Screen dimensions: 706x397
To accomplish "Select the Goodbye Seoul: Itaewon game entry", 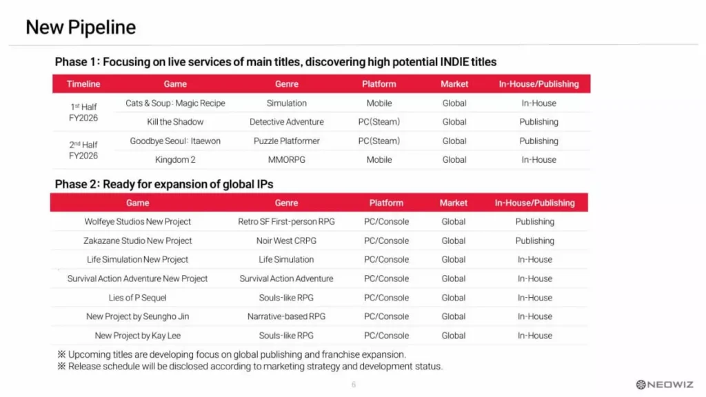I will (175, 141).
